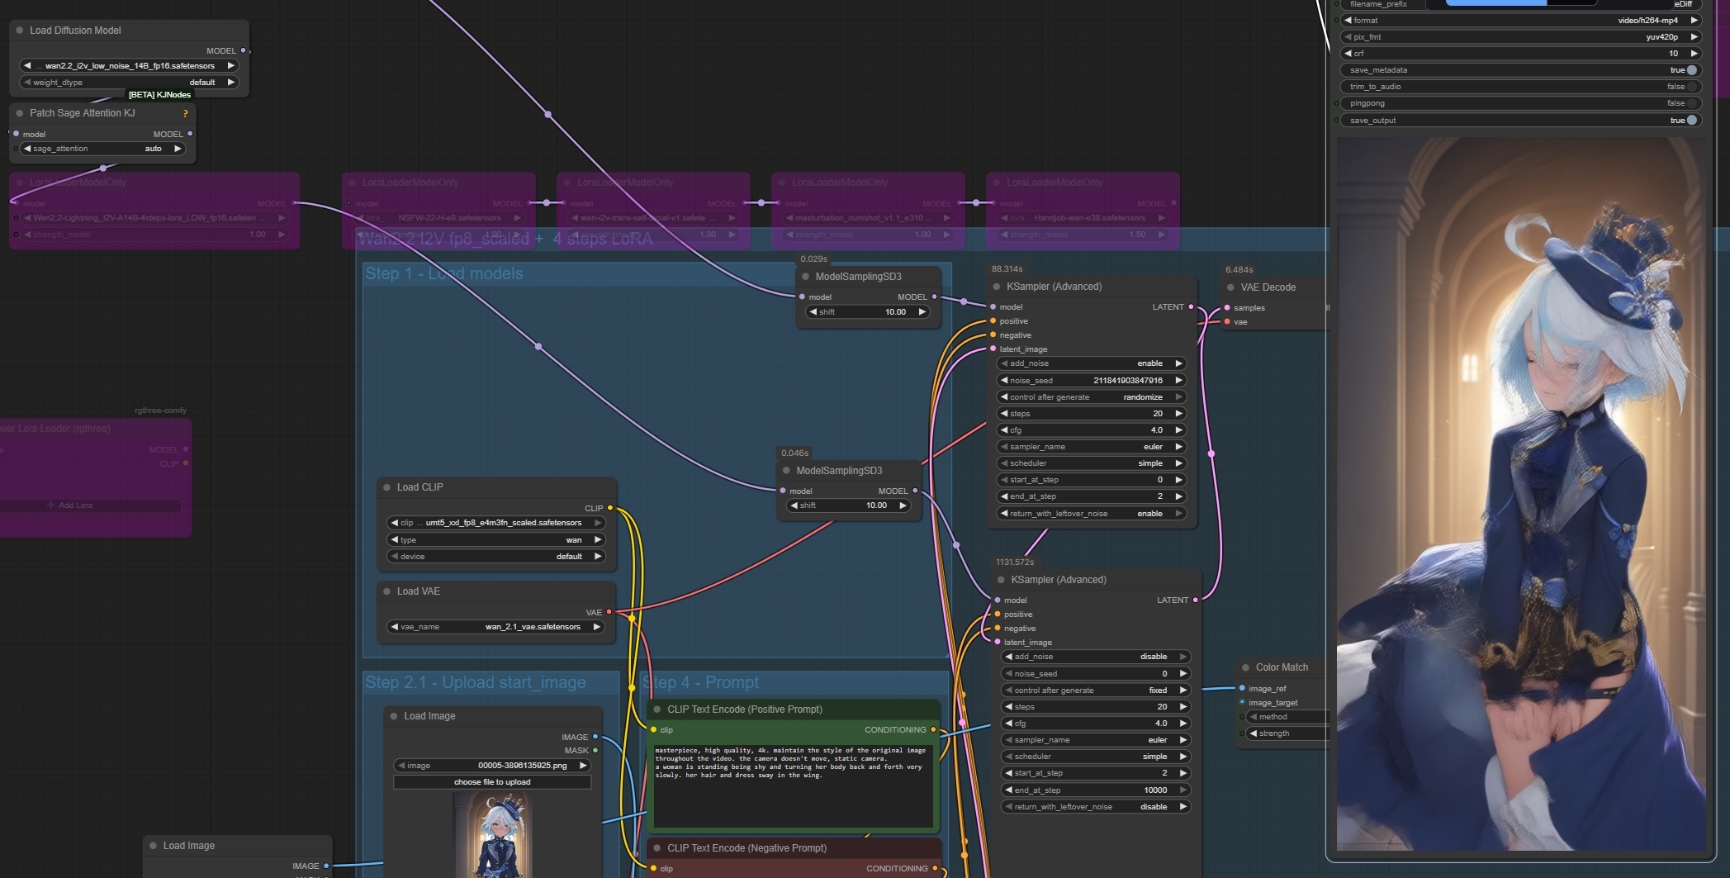The height and width of the screenshot is (878, 1730).
Task: Collapse the CLIP Text Encode (Negative Prompt) node
Action: [x=657, y=848]
